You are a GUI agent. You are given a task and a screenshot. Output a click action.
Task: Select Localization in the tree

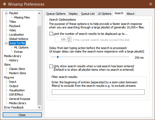point(17,35)
